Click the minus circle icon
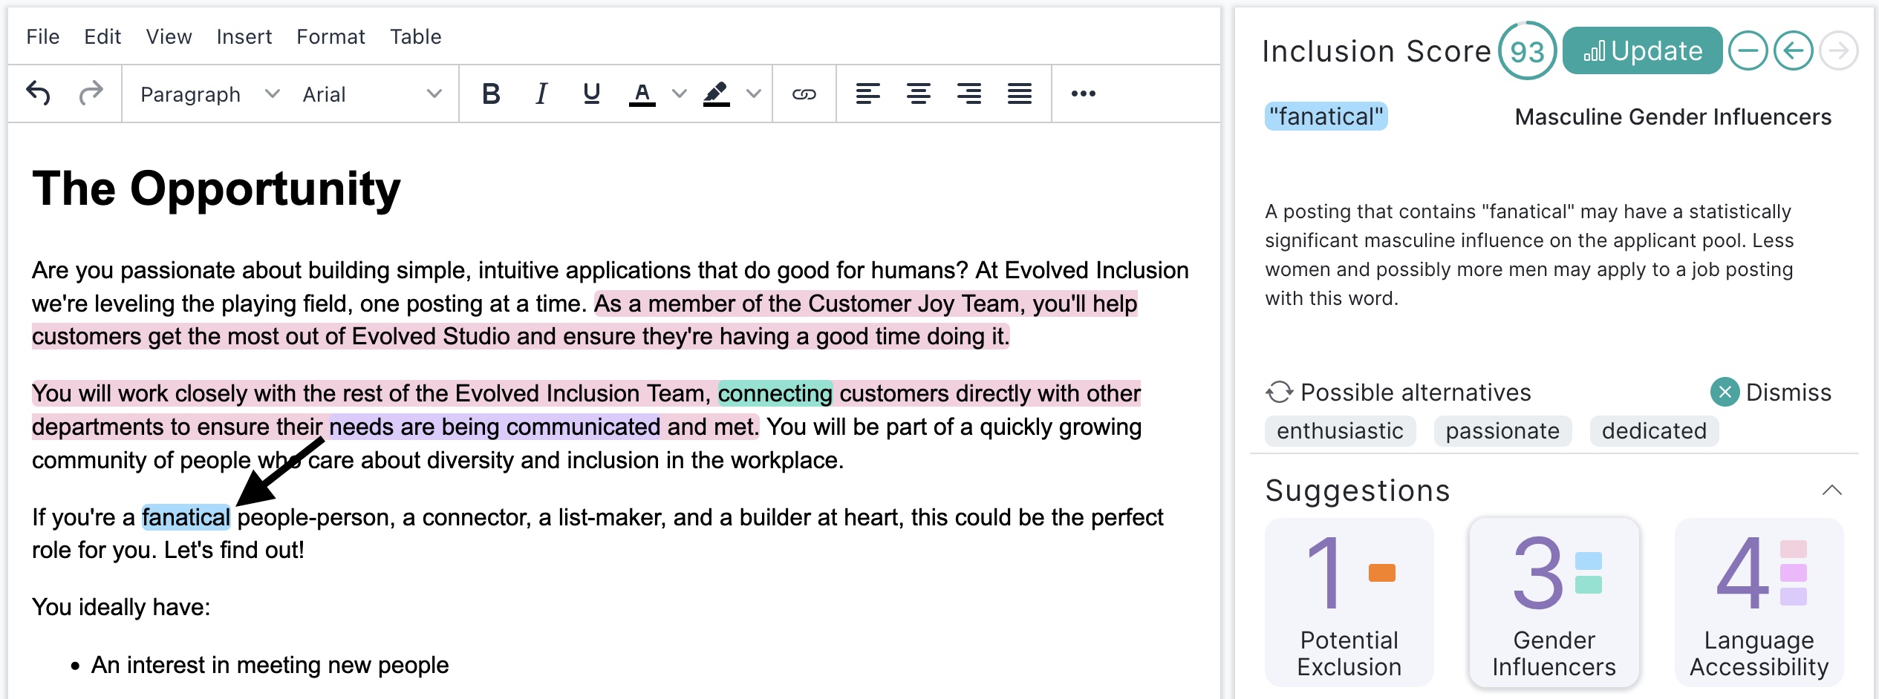The image size is (1879, 699). coord(1748,51)
